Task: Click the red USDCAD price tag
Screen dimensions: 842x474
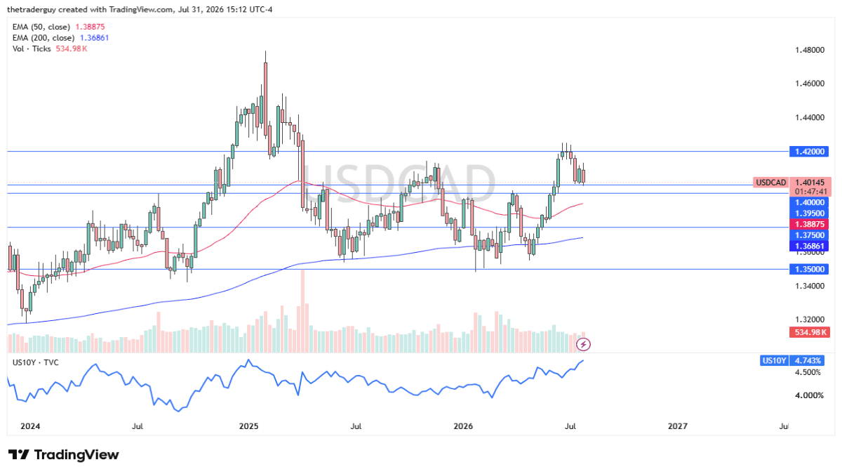Action: (771, 183)
